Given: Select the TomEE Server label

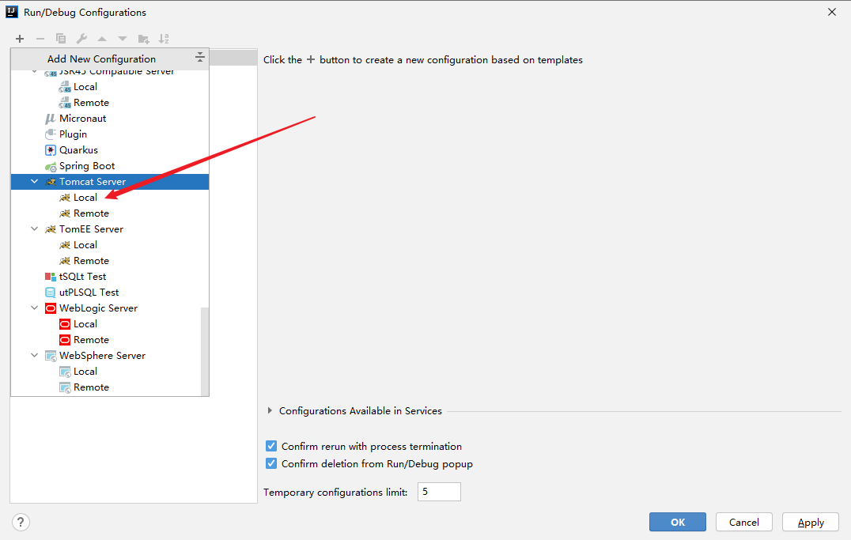Looking at the screenshot, I should [91, 229].
